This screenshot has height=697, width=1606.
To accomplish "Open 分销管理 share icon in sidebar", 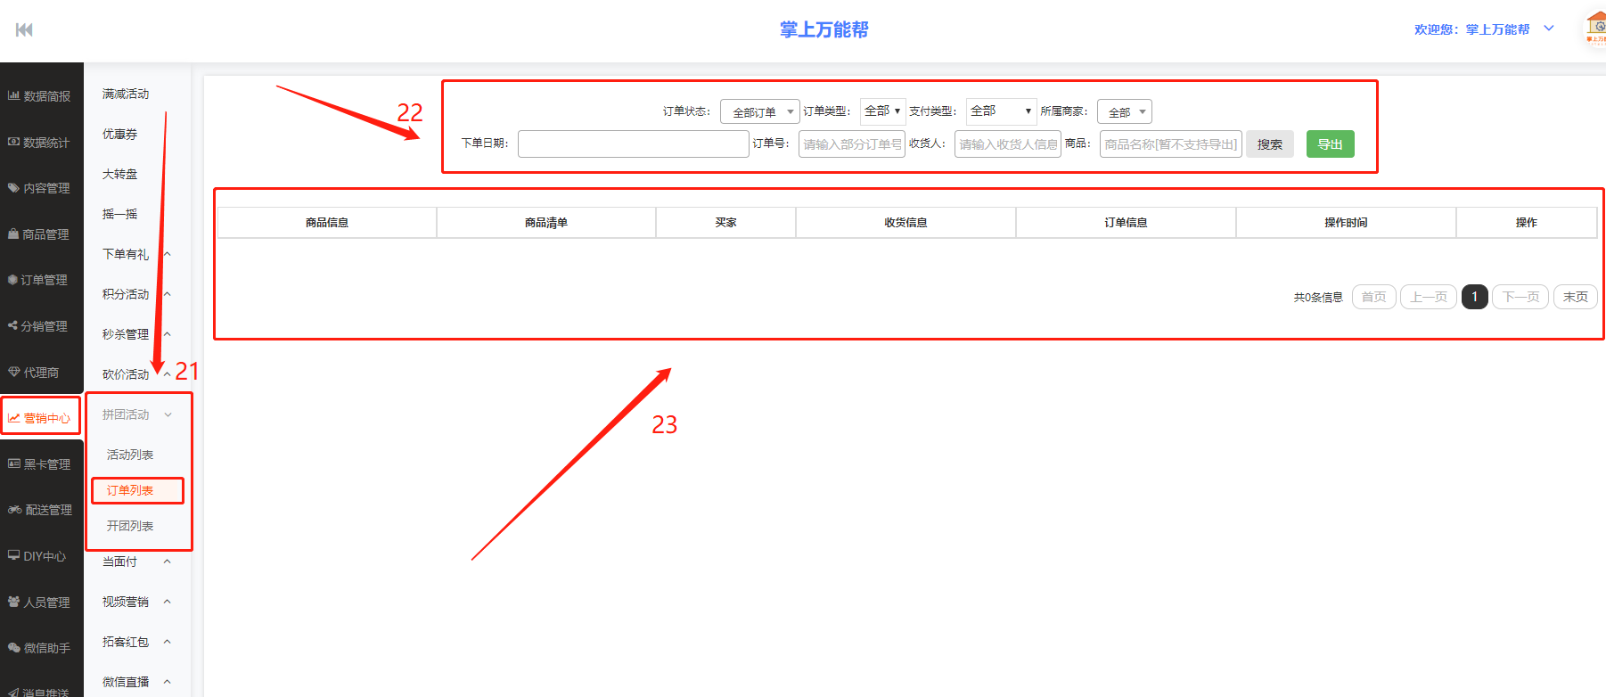I will tap(13, 326).
